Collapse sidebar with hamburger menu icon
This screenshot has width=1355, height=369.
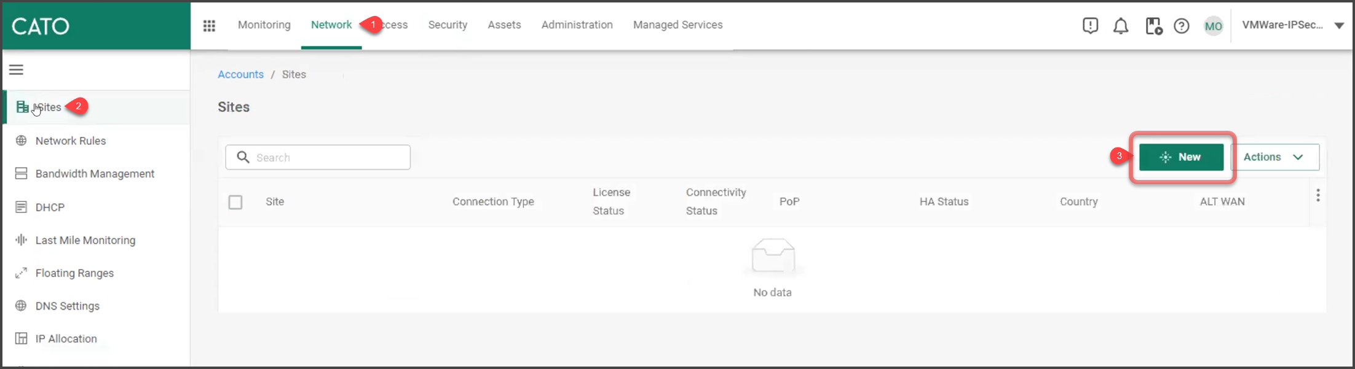tap(16, 70)
